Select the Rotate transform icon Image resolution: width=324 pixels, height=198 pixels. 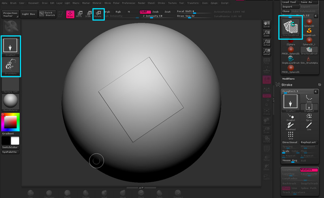[98, 14]
